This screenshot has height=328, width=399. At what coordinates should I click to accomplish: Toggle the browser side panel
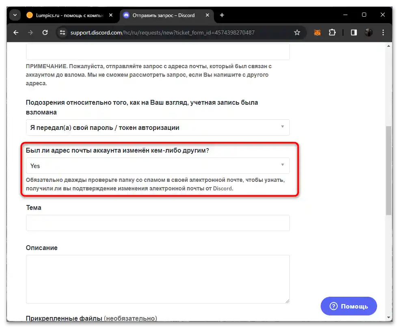(354, 32)
